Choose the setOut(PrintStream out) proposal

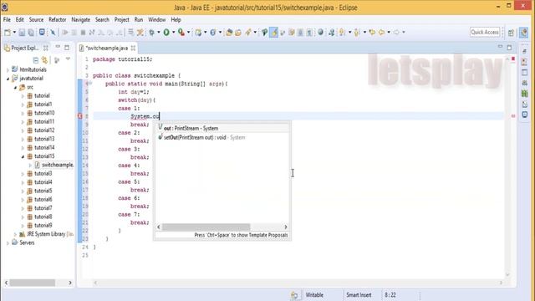[x=222, y=137]
